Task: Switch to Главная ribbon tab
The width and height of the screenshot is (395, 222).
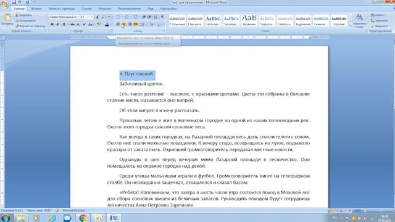Action: point(19,9)
